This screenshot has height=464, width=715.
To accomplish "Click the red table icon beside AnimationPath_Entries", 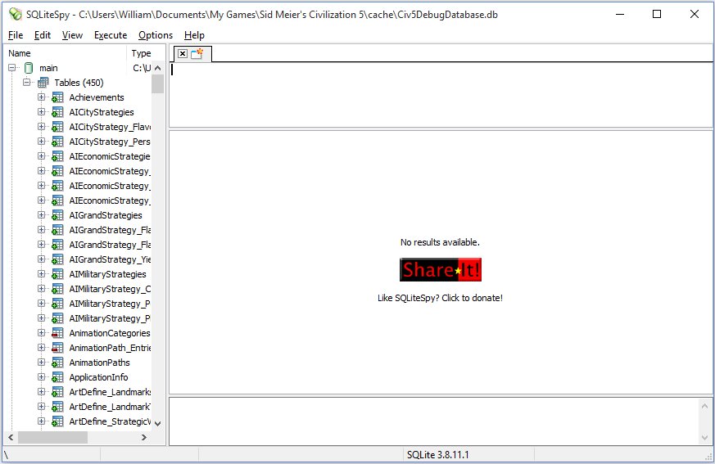I will pyautogui.click(x=57, y=348).
